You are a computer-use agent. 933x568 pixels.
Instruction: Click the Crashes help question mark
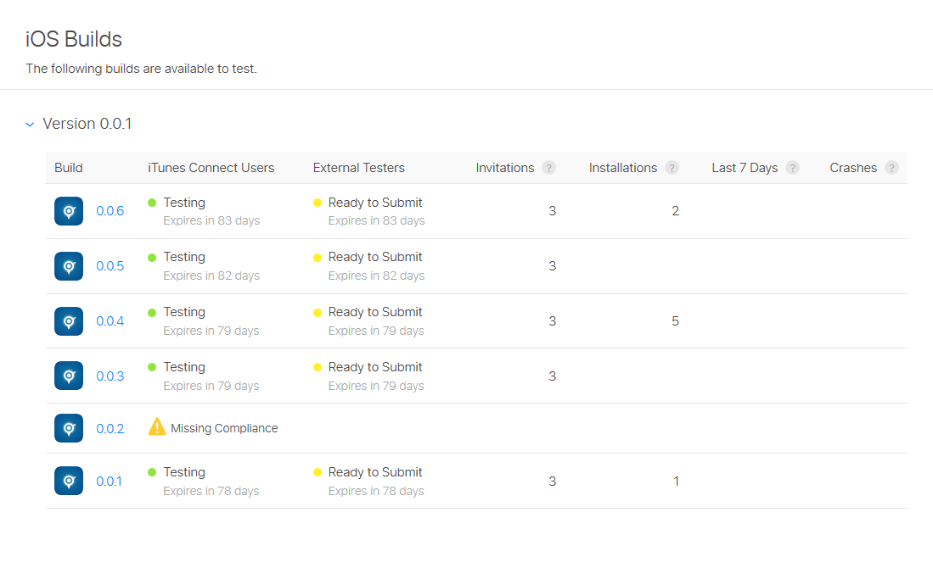[891, 168]
